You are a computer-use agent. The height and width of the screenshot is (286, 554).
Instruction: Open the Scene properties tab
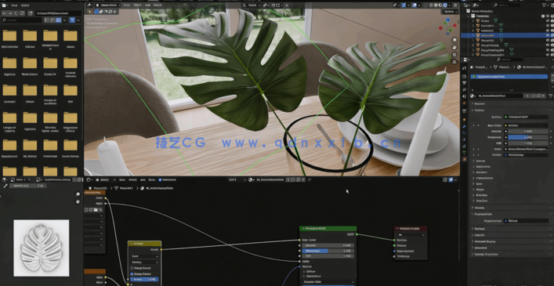point(464,96)
